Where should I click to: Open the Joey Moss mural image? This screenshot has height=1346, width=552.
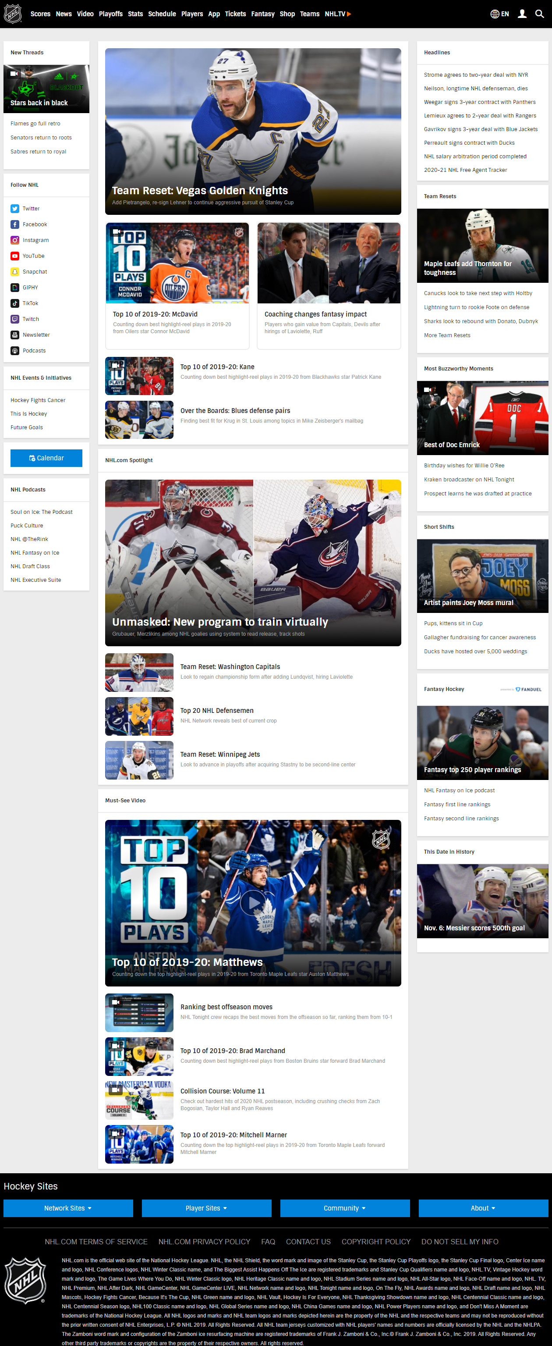[x=482, y=576]
